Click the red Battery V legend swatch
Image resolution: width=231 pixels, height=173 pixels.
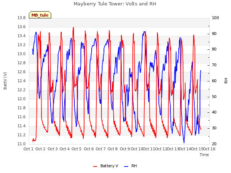coord(95,167)
